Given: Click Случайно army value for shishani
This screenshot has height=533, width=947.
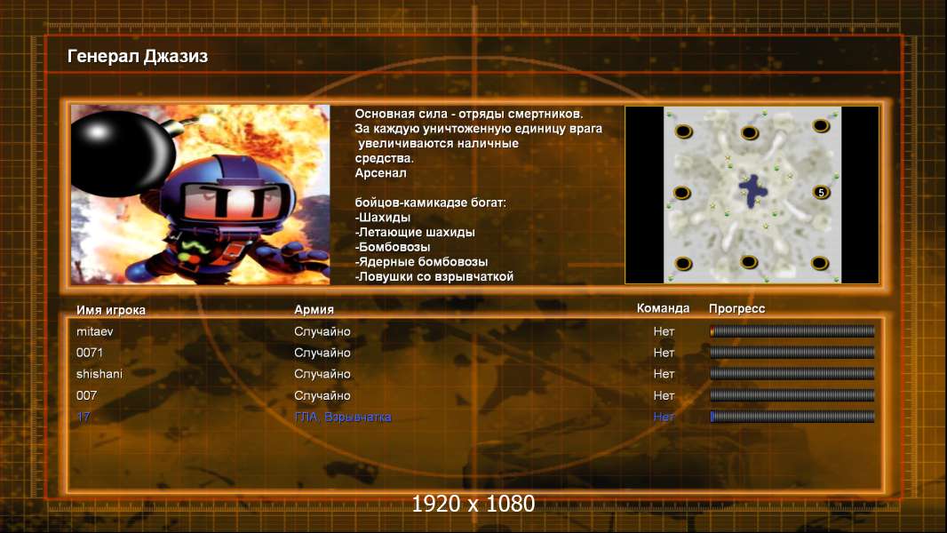Looking at the screenshot, I should click(x=322, y=374).
